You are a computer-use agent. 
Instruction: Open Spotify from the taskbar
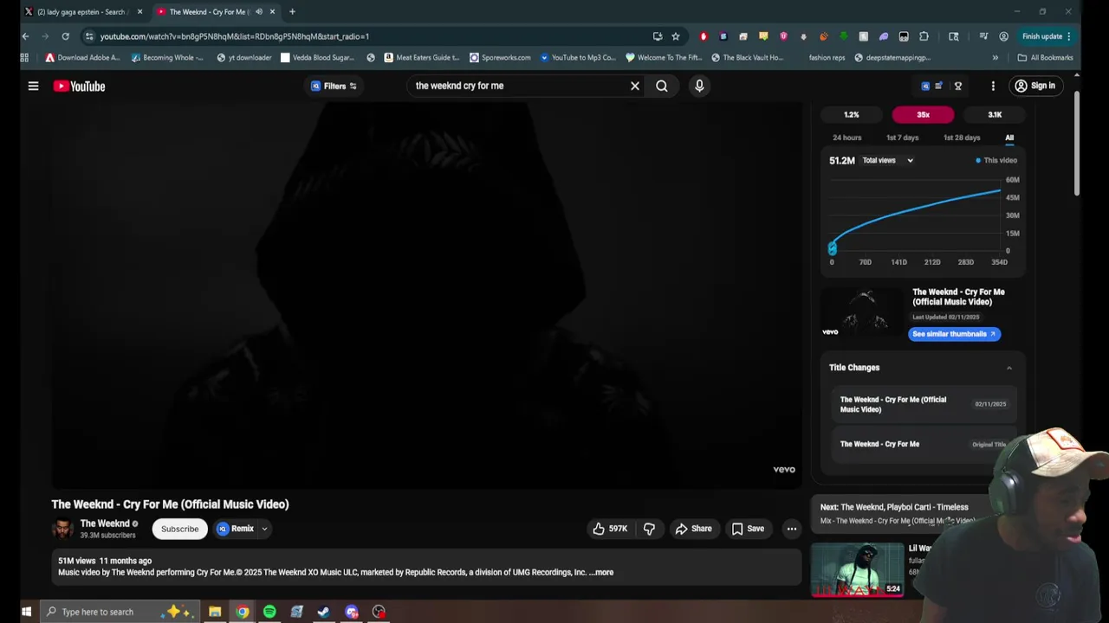click(269, 612)
